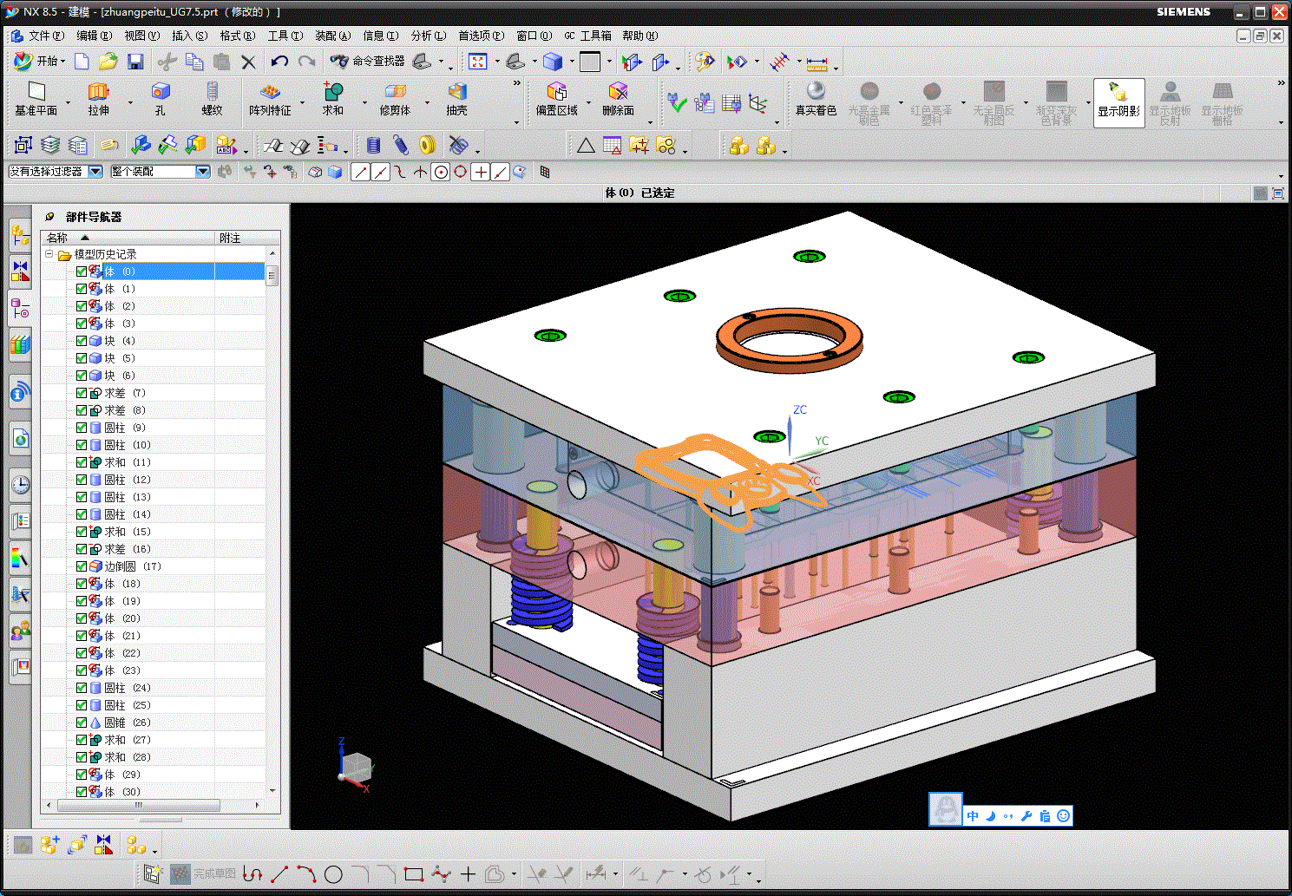Open a file with the folder icon

click(108, 61)
